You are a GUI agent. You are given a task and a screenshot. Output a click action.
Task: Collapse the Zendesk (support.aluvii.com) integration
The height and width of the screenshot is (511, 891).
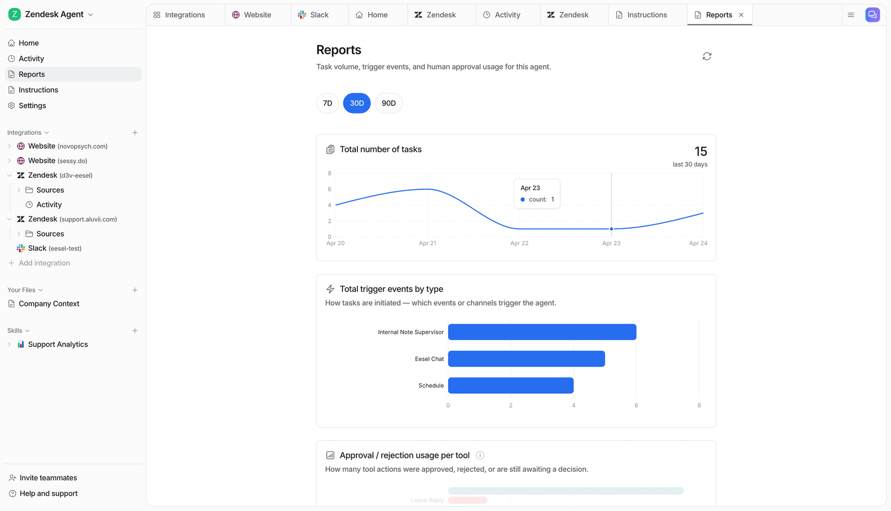tap(9, 219)
